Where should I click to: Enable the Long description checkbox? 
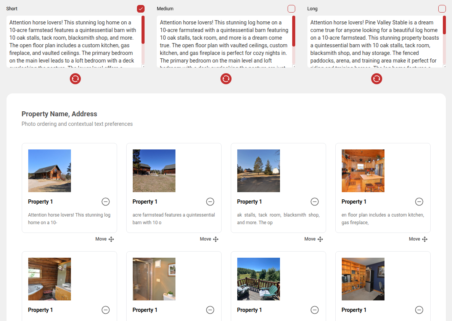pyautogui.click(x=442, y=9)
